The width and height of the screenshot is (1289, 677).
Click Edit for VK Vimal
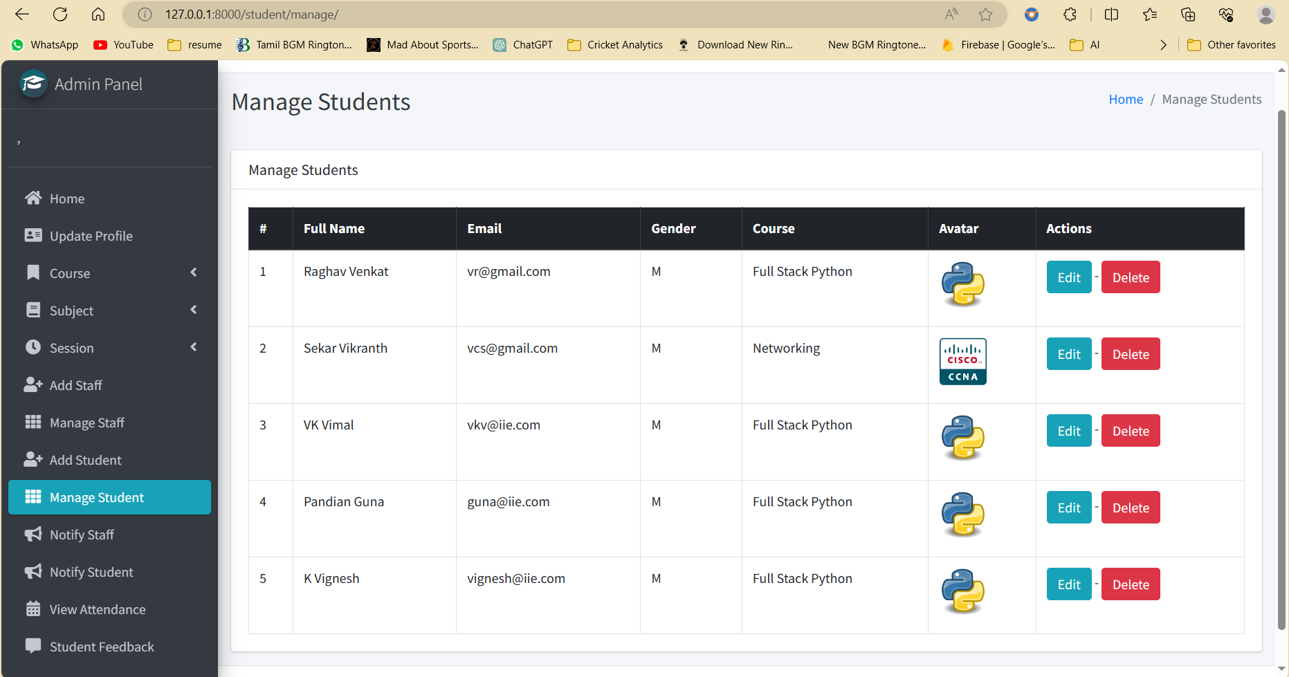pos(1068,430)
